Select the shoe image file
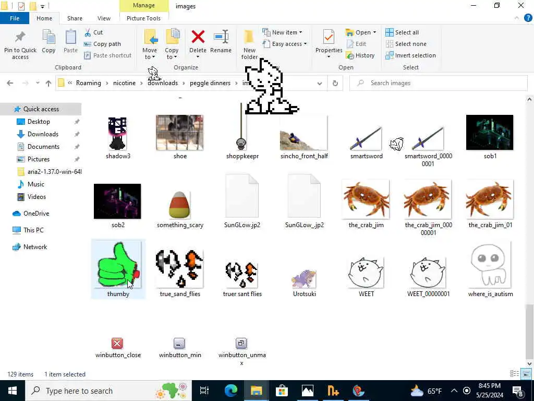The width and height of the screenshot is (534, 401). tap(180, 136)
